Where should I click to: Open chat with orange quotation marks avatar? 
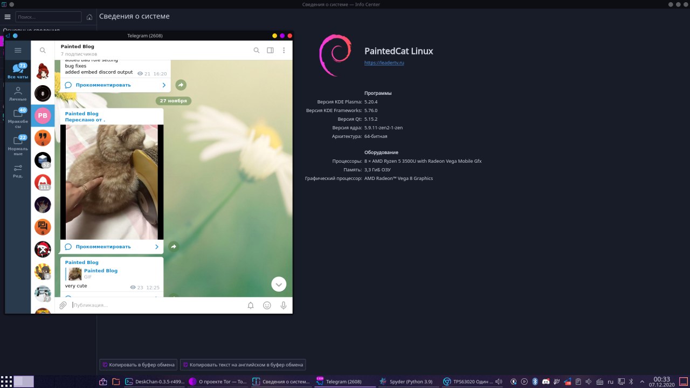click(43, 138)
